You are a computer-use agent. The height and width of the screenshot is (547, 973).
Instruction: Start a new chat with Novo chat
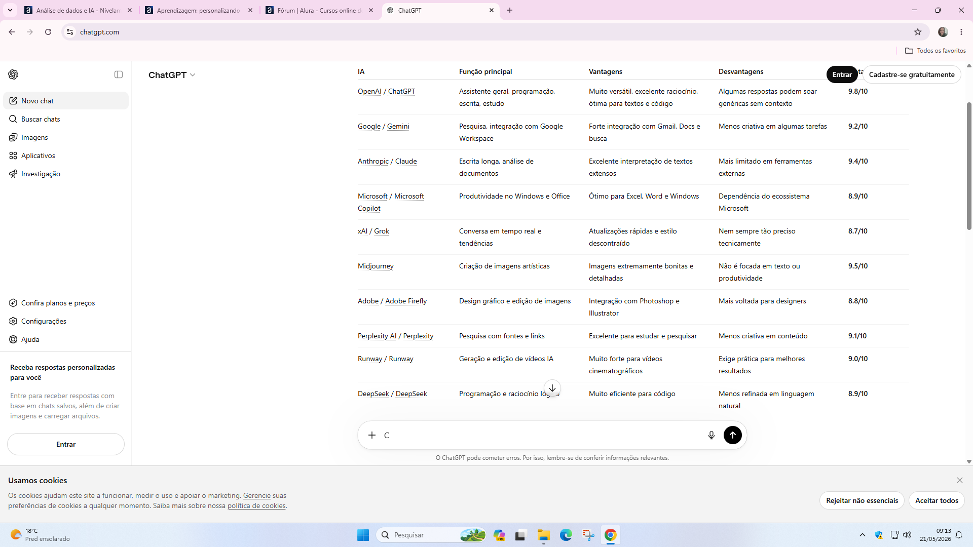tap(66, 101)
